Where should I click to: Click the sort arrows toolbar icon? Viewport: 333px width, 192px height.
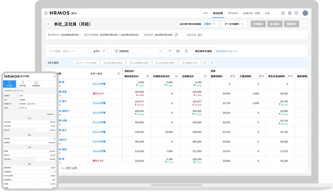click(x=186, y=51)
